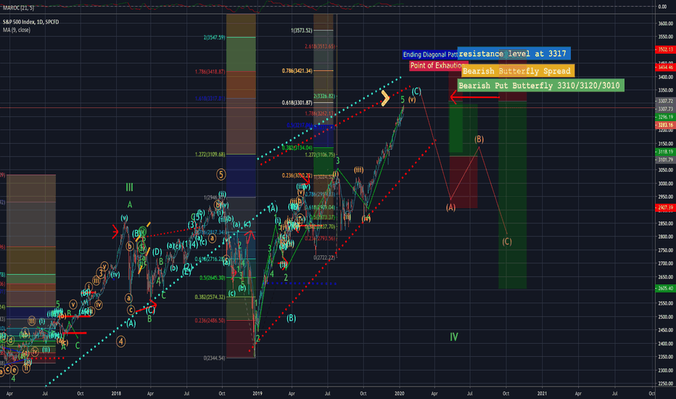Select the green wave III label
Viewport: 676px width, 399px height.
click(129, 187)
